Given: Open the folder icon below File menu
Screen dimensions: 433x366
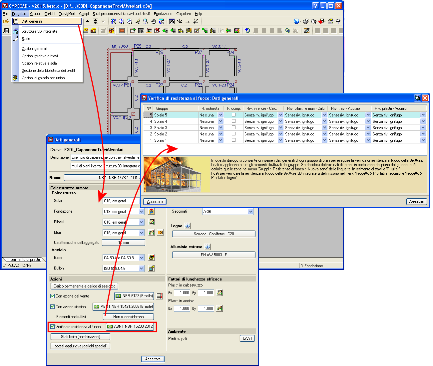Looking at the screenshot, I should pyautogui.click(x=6, y=21).
